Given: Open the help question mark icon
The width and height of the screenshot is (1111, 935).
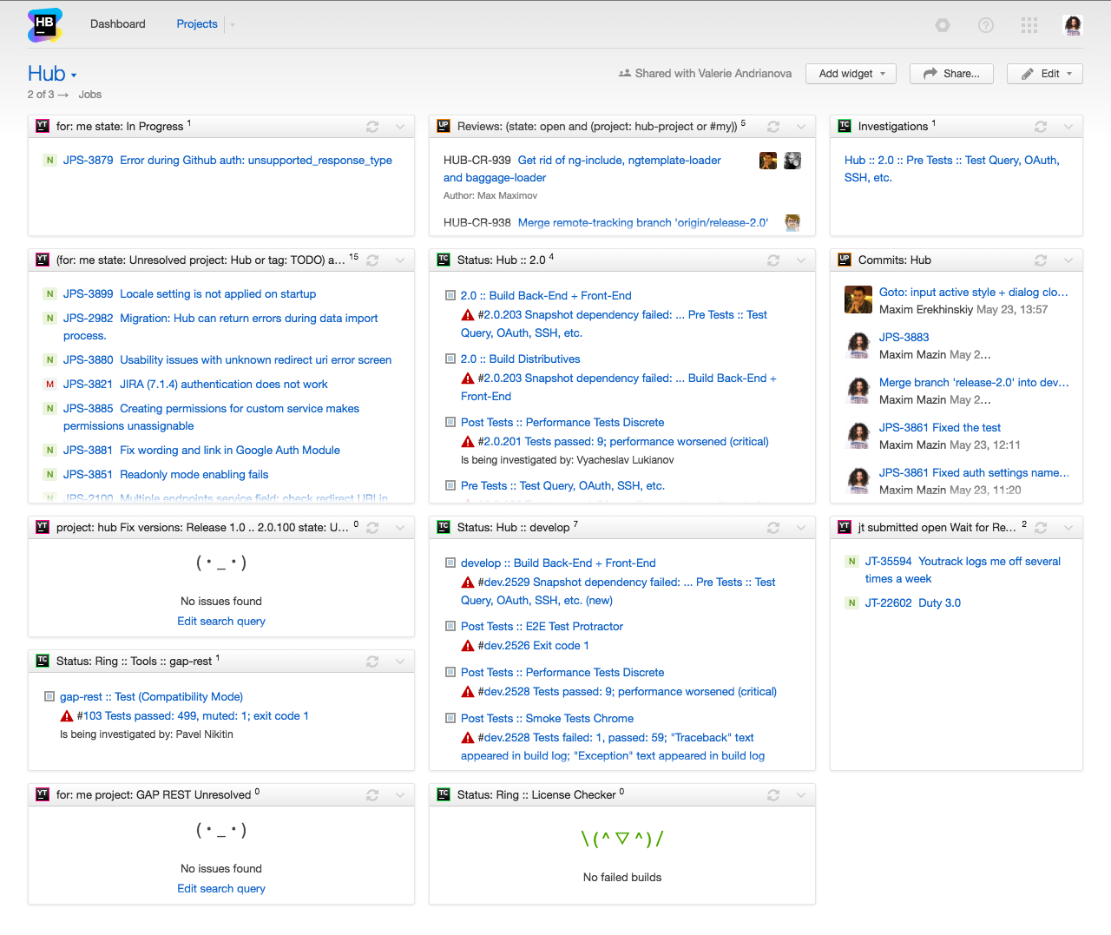Looking at the screenshot, I should click(x=986, y=25).
